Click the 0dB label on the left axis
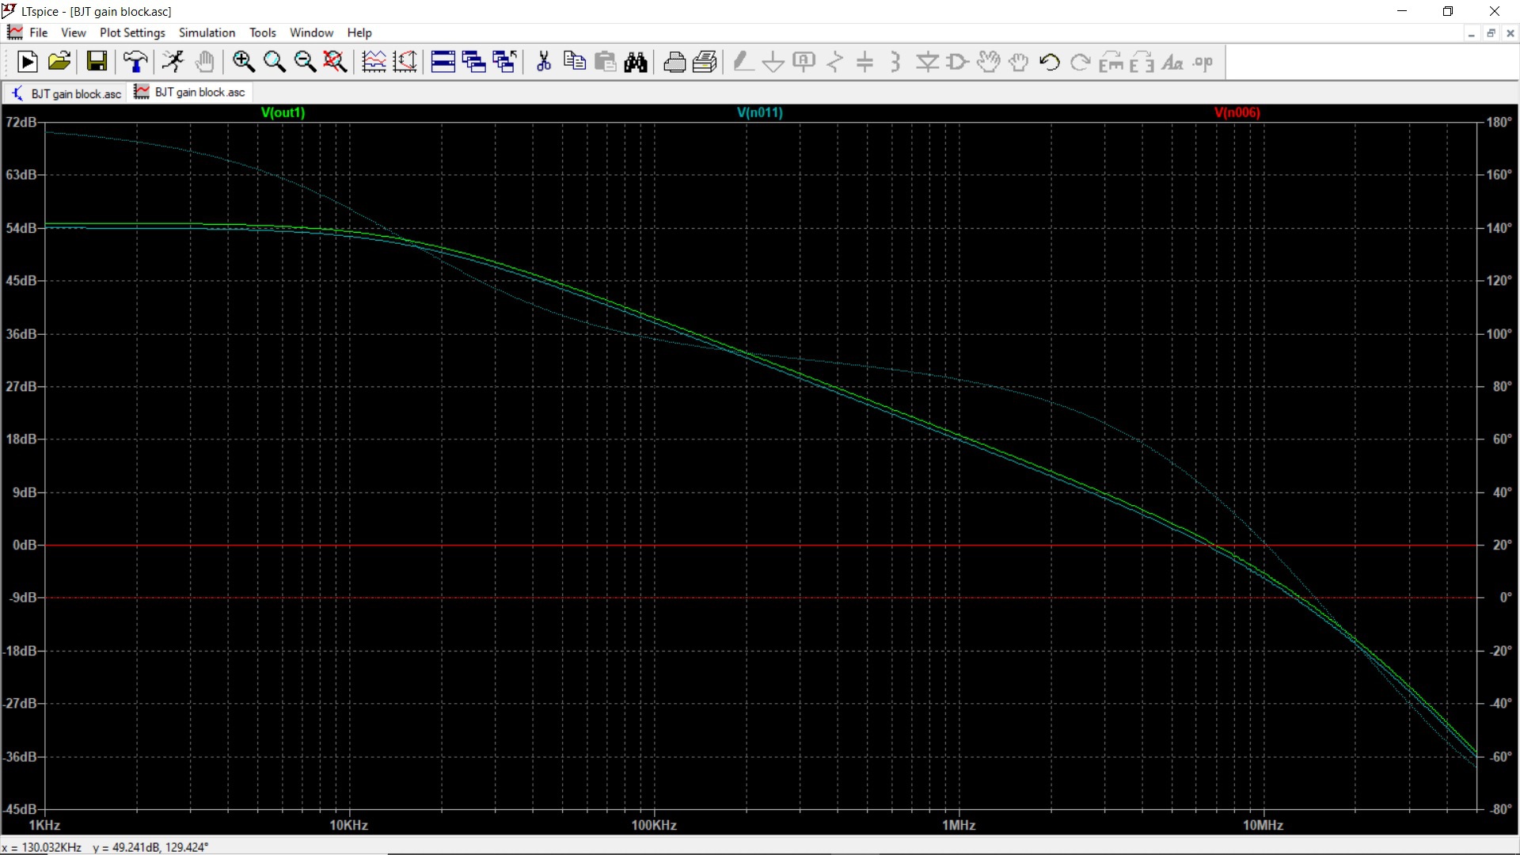1520x855 pixels. (25, 545)
